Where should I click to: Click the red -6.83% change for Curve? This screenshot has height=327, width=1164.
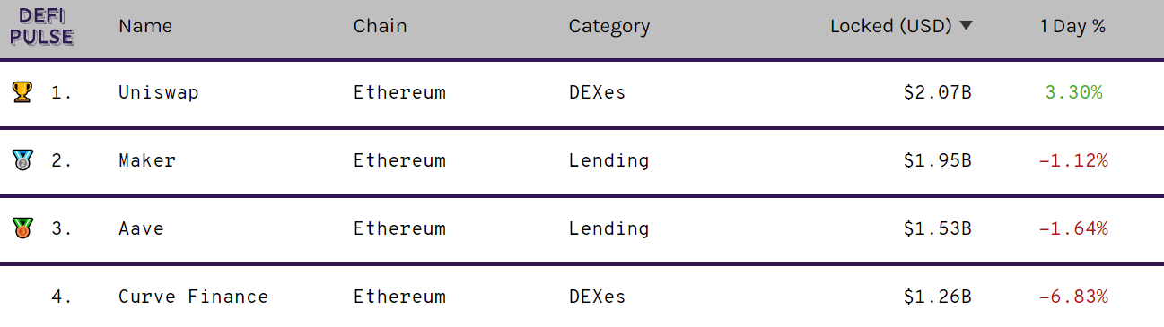pos(1073,297)
